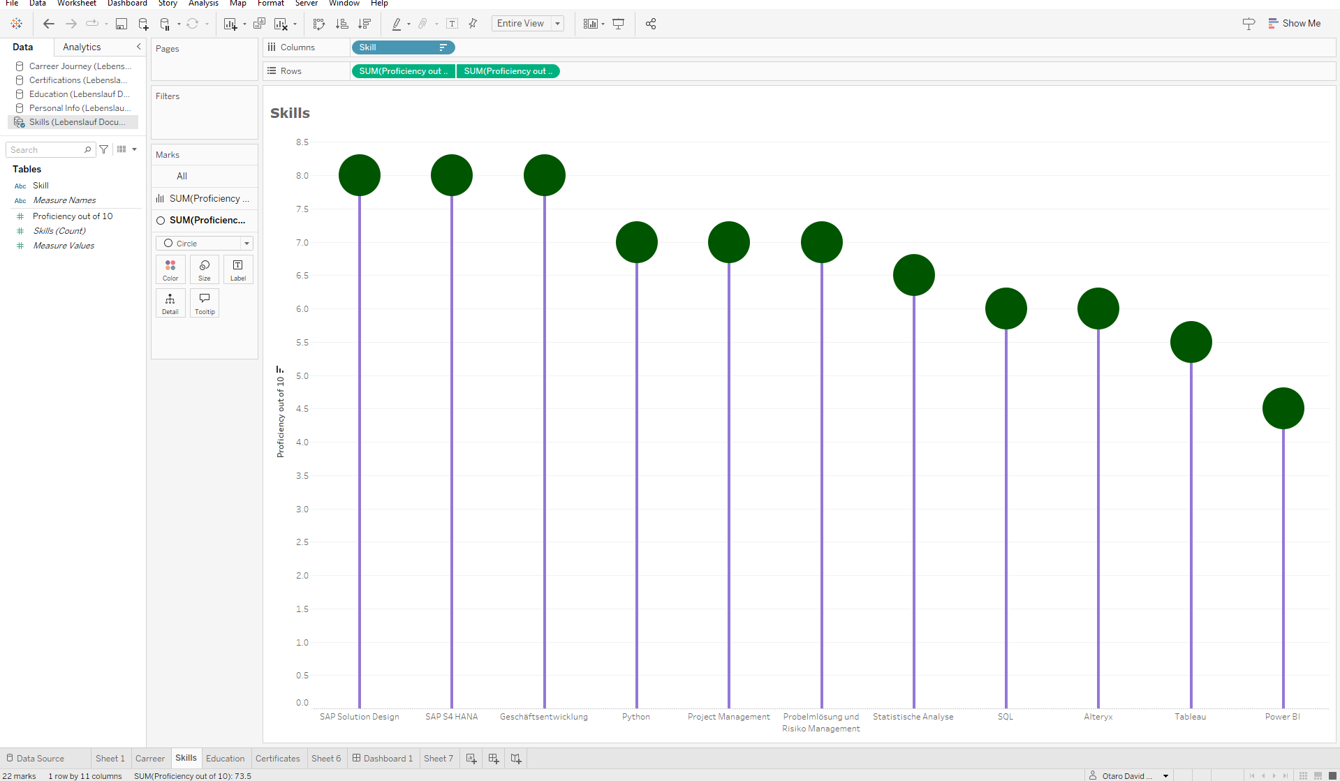Image resolution: width=1340 pixels, height=781 pixels.
Task: Open the Education sheet tab
Action: click(x=225, y=759)
